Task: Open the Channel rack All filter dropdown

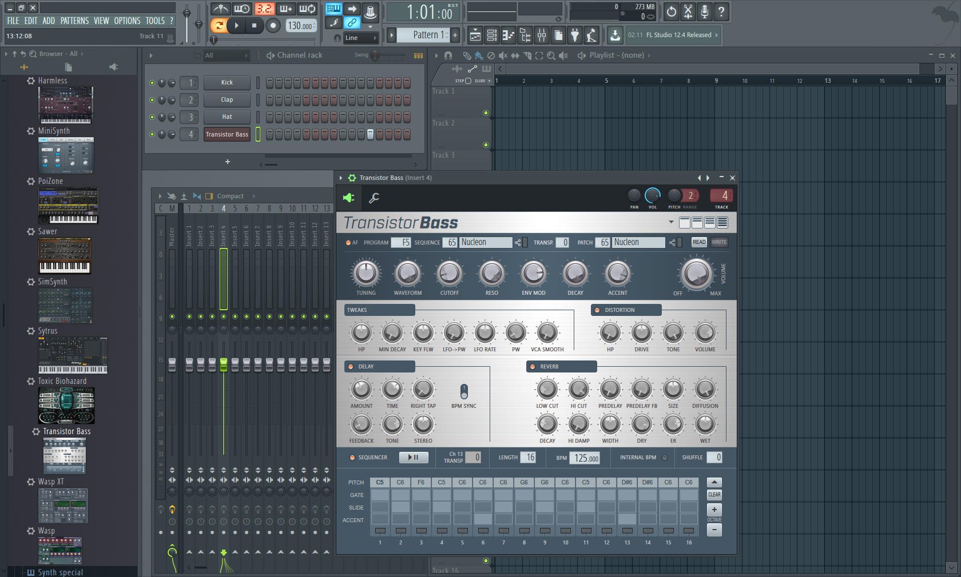Action: 227,55
